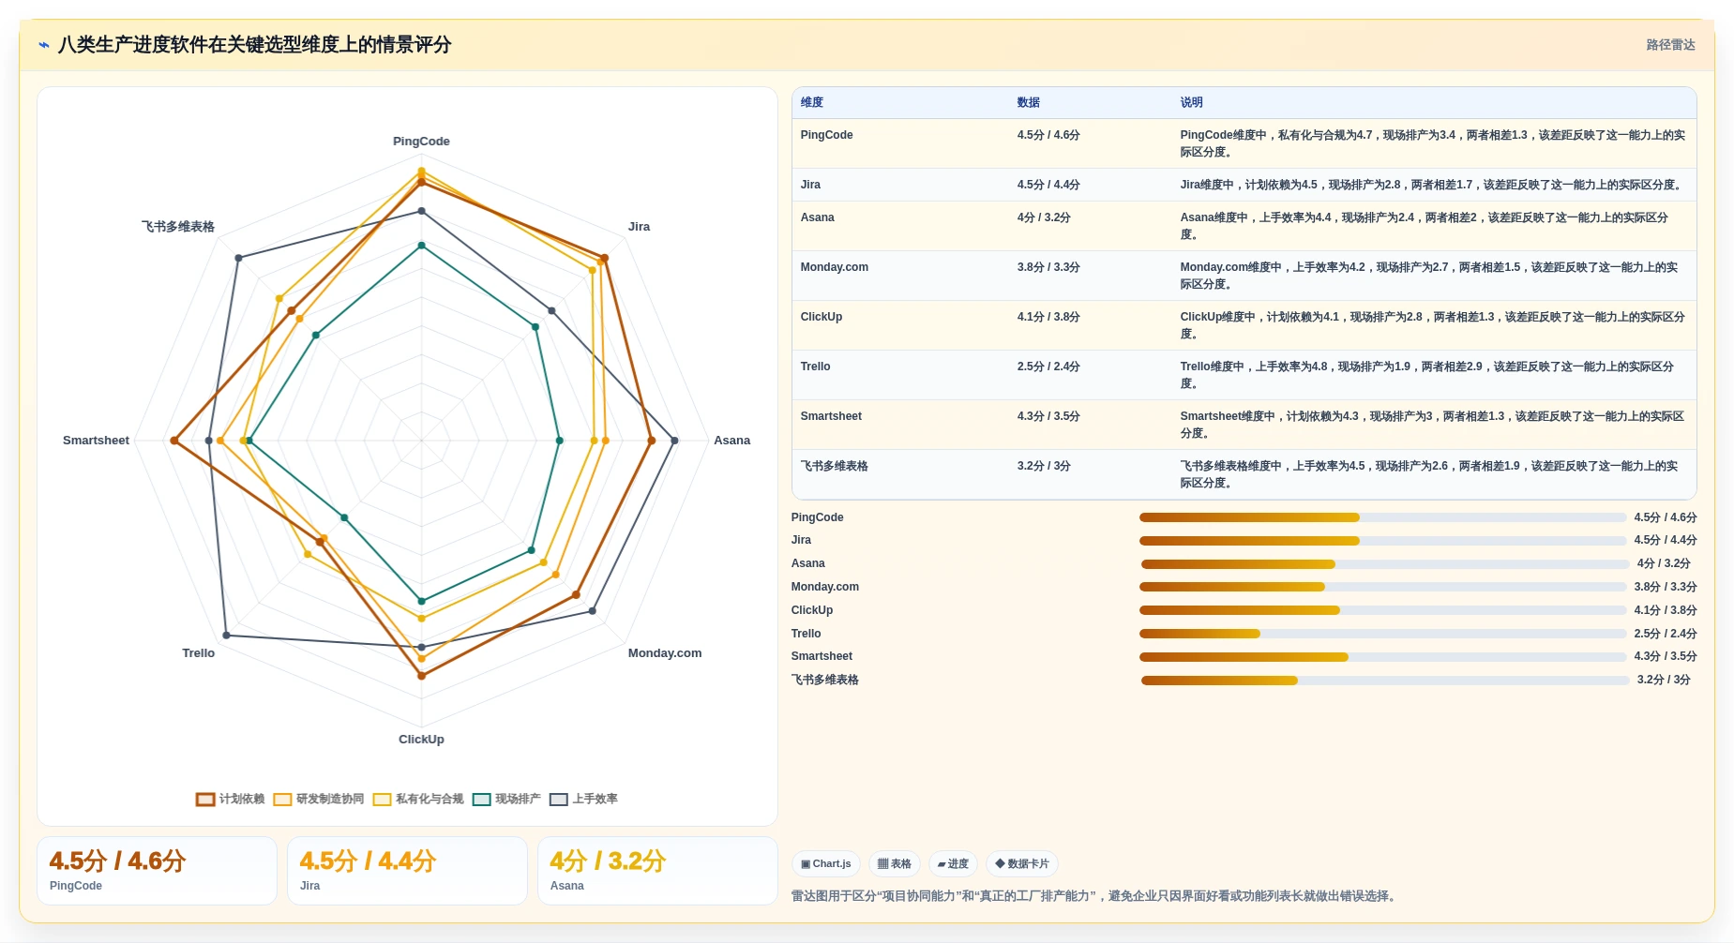This screenshot has width=1734, height=943.
Task: Open the PingCode 4.5分 / 4.6分 summary card
Action: coord(157,871)
